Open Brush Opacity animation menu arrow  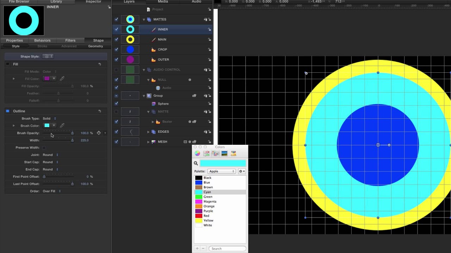click(x=105, y=133)
